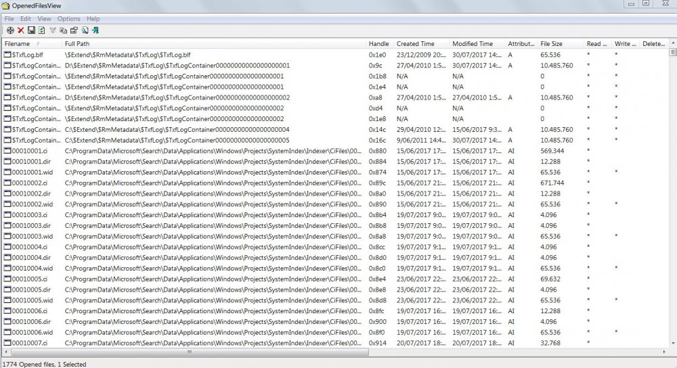This screenshot has height=368, width=677.
Task: Click the properties toolbar icon
Action: click(74, 30)
